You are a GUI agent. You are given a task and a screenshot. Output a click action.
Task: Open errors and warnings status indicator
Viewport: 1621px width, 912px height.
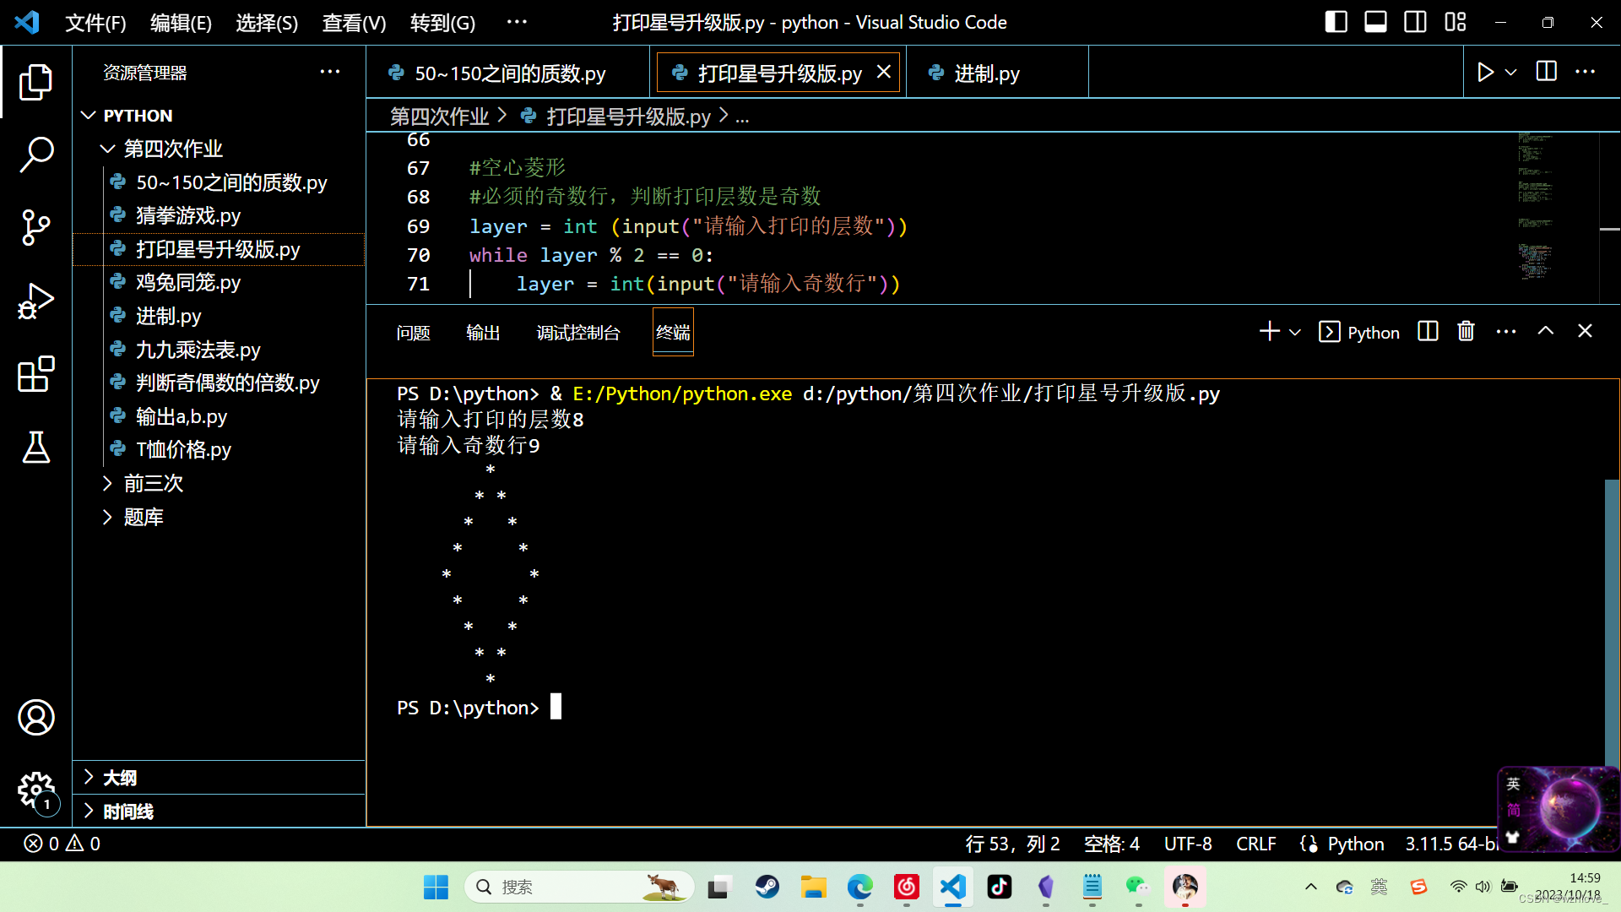[x=62, y=844]
